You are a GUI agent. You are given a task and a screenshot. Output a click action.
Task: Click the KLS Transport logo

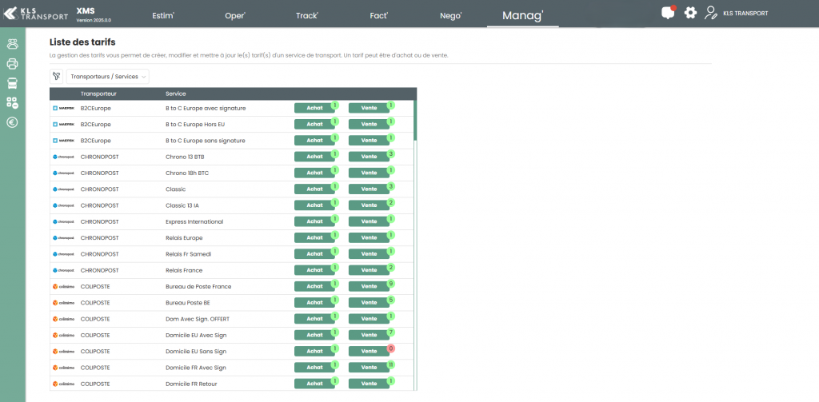tap(36, 13)
